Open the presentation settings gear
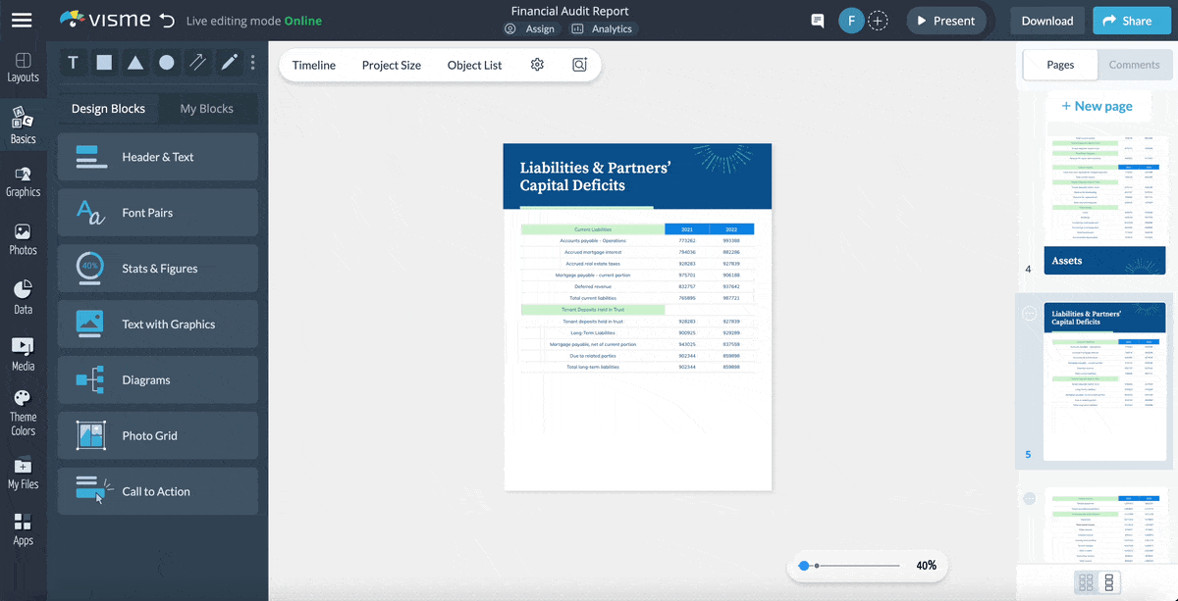The image size is (1178, 601). tap(536, 65)
